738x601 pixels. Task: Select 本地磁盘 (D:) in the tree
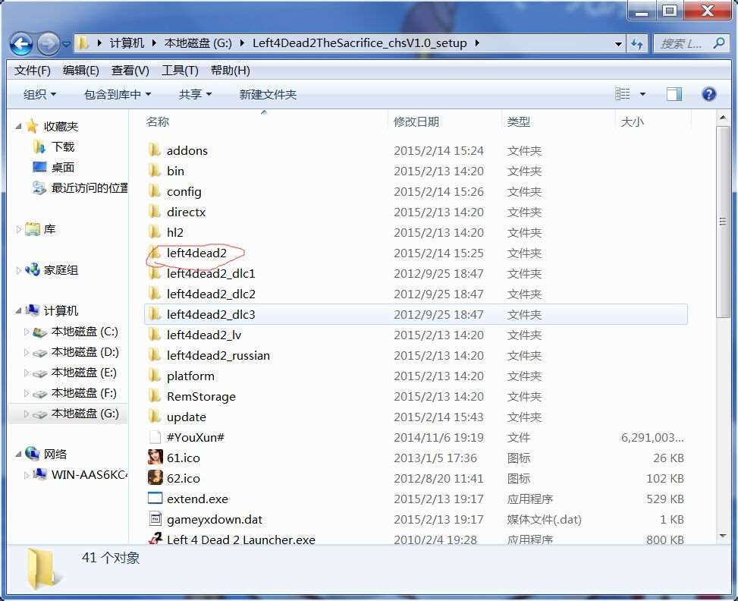click(85, 352)
